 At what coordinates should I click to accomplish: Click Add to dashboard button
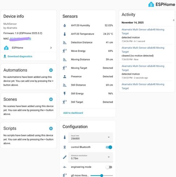tap(73, 113)
